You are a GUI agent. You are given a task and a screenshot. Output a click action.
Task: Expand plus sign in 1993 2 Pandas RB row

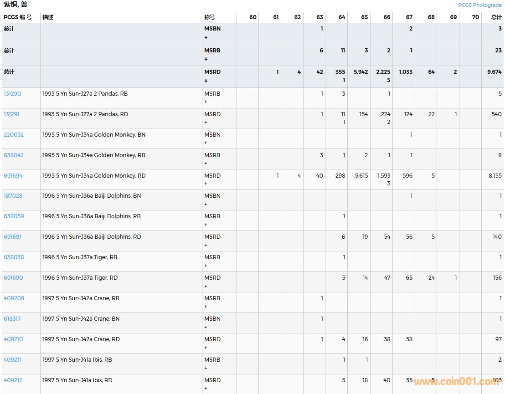click(206, 102)
